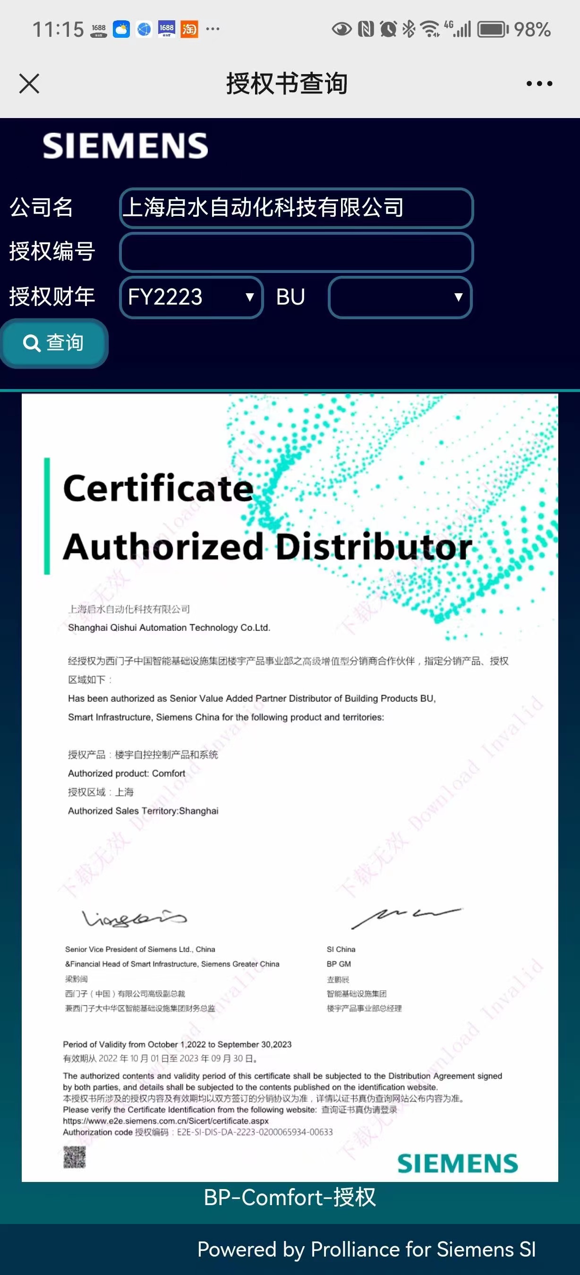Screen dimensions: 580x1275
Task: Tap the alarm clock status icon
Action: click(x=388, y=29)
